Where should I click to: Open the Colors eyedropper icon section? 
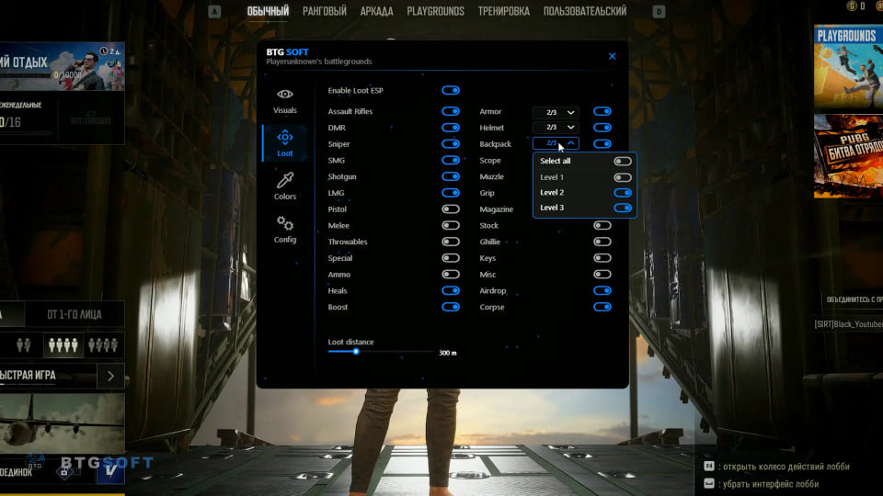(x=285, y=186)
